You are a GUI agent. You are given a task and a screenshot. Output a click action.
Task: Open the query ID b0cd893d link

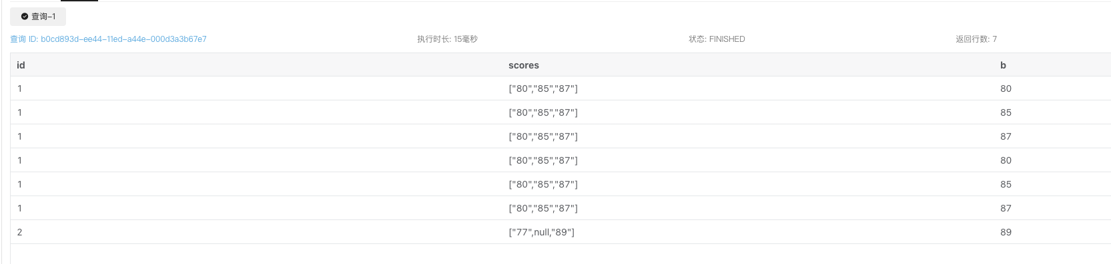click(108, 39)
